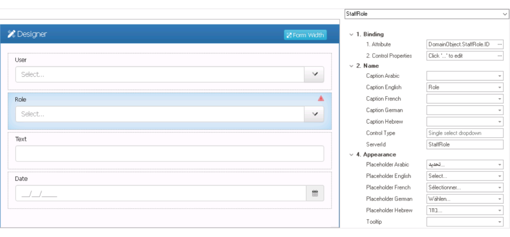Collapse the 2. Name section
The height and width of the screenshot is (237, 510).
point(351,66)
